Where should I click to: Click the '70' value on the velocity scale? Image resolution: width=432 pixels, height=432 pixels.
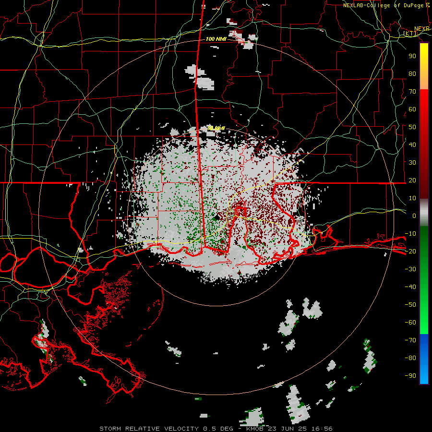(x=412, y=92)
